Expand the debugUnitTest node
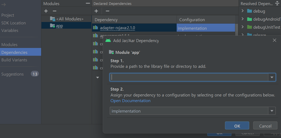 (x=243, y=27)
